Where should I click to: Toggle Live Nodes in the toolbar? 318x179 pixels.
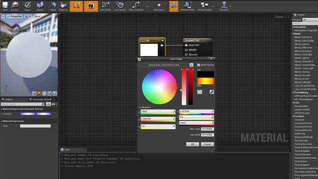click(106, 6)
